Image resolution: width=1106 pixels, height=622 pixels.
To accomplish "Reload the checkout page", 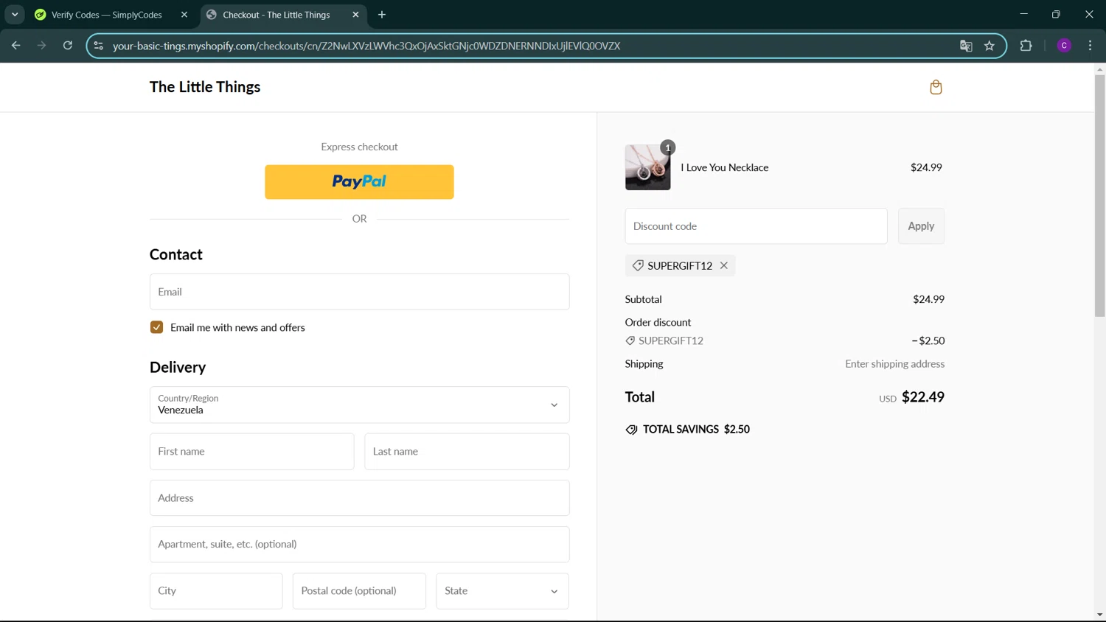I will [68, 46].
